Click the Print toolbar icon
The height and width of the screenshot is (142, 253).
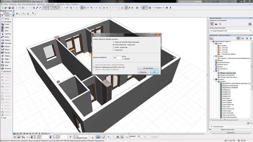13,8
